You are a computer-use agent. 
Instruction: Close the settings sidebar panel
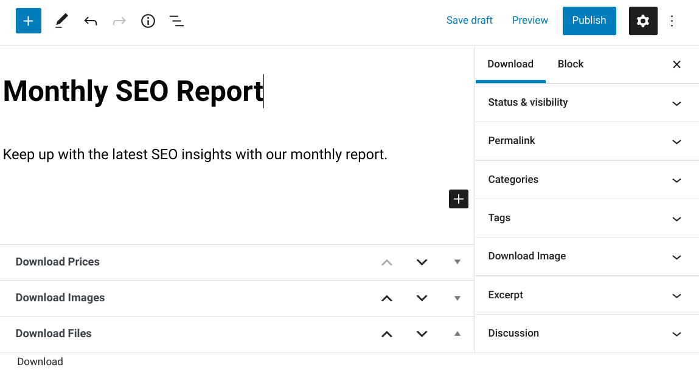pos(676,64)
